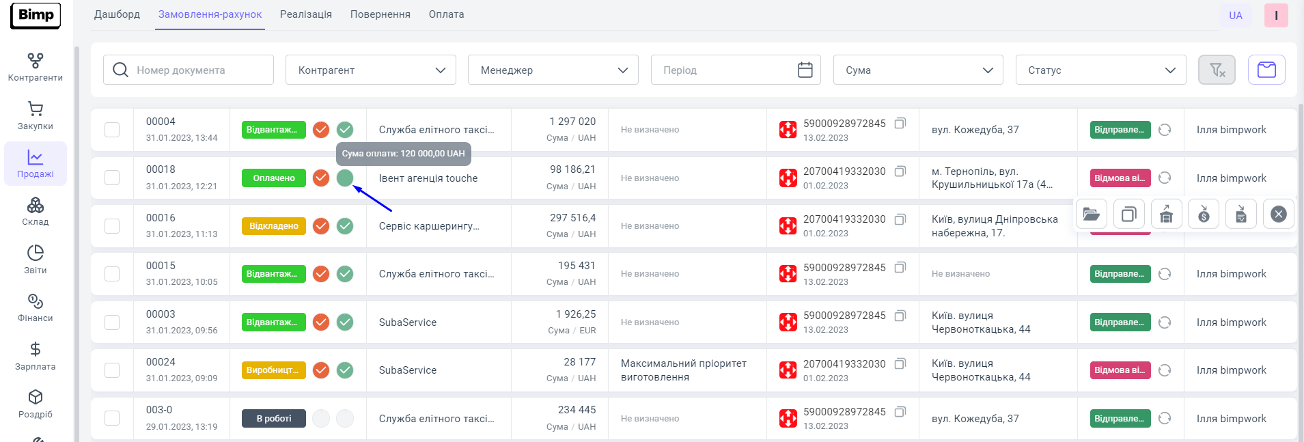Switch to the Реалізація tab

[x=305, y=14]
